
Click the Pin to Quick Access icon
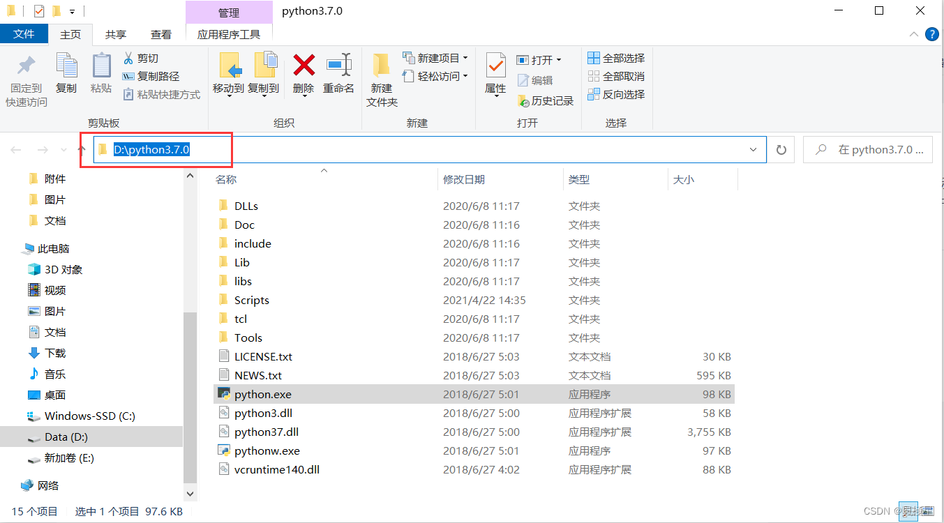coord(27,66)
